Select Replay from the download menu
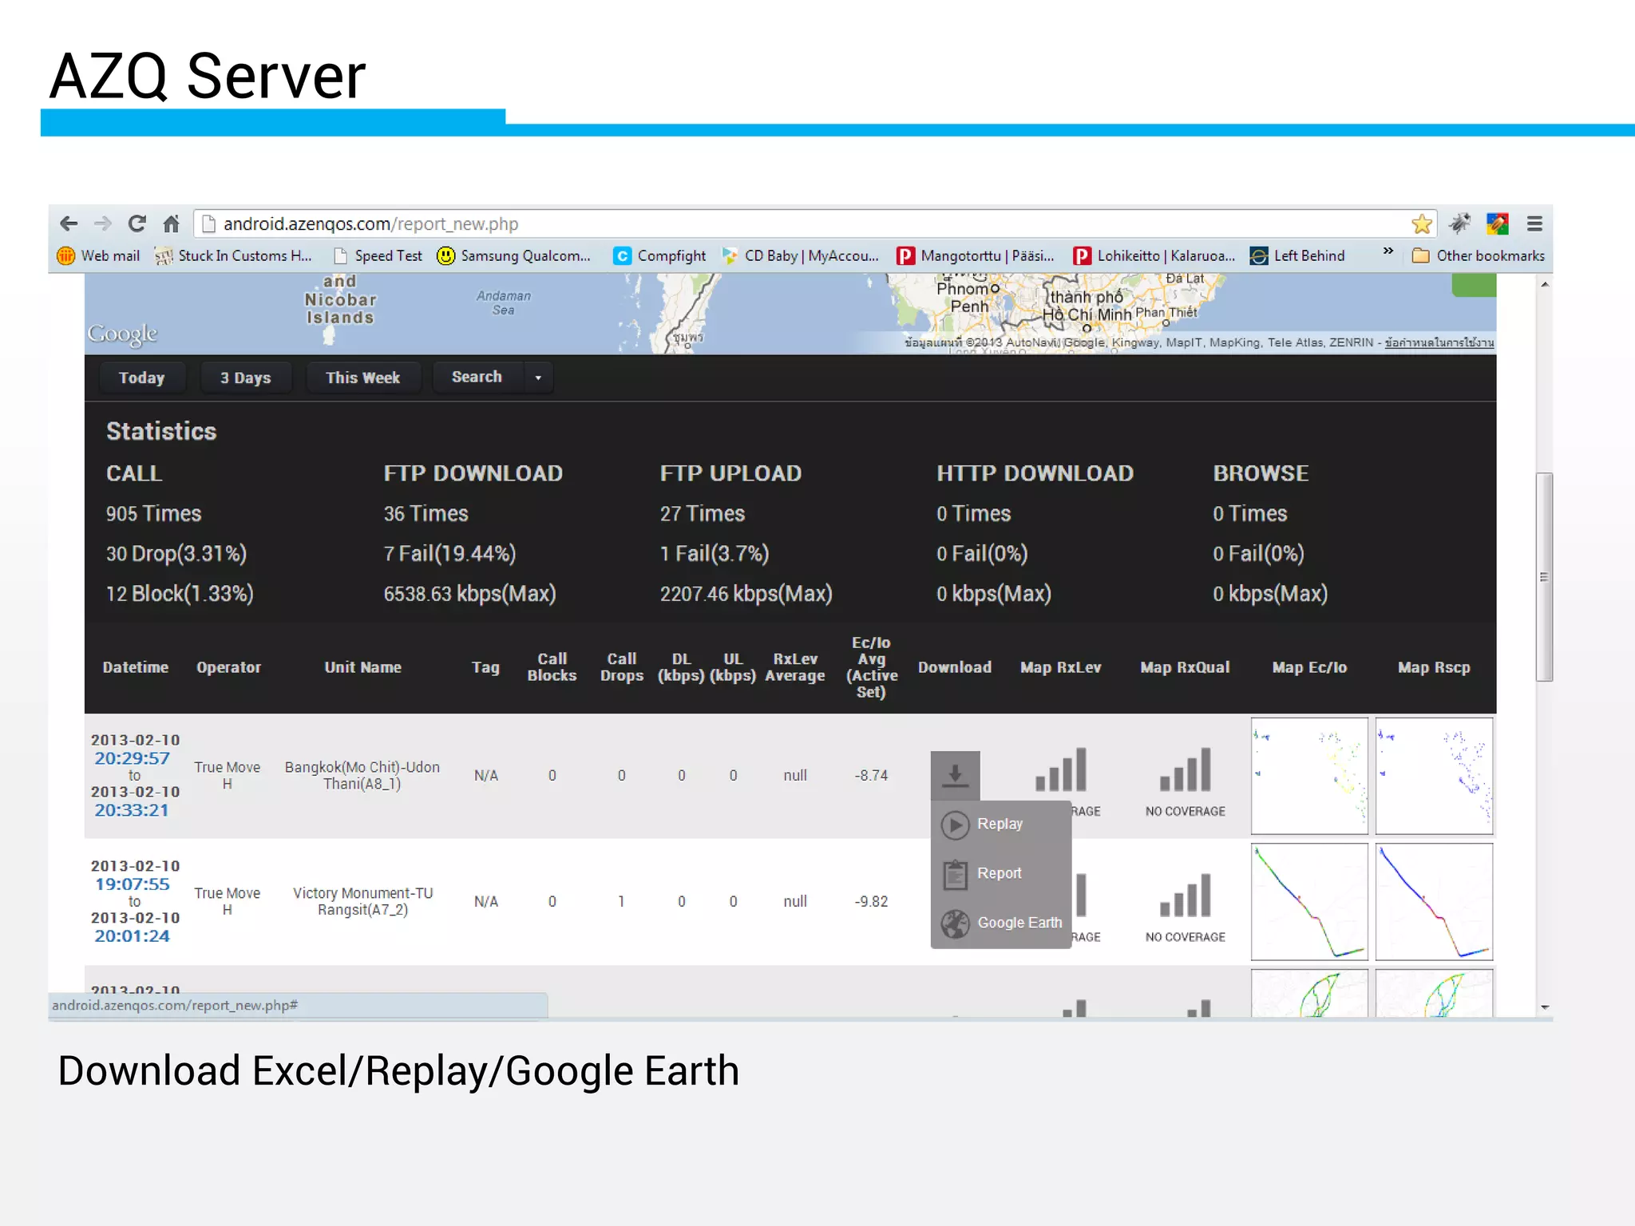The width and height of the screenshot is (1635, 1226). click(1000, 824)
